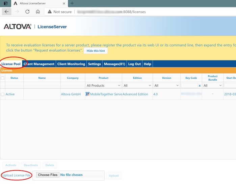The height and width of the screenshot is (184, 236).
Task: Open the Messages(81) tab
Action: tap(114, 64)
